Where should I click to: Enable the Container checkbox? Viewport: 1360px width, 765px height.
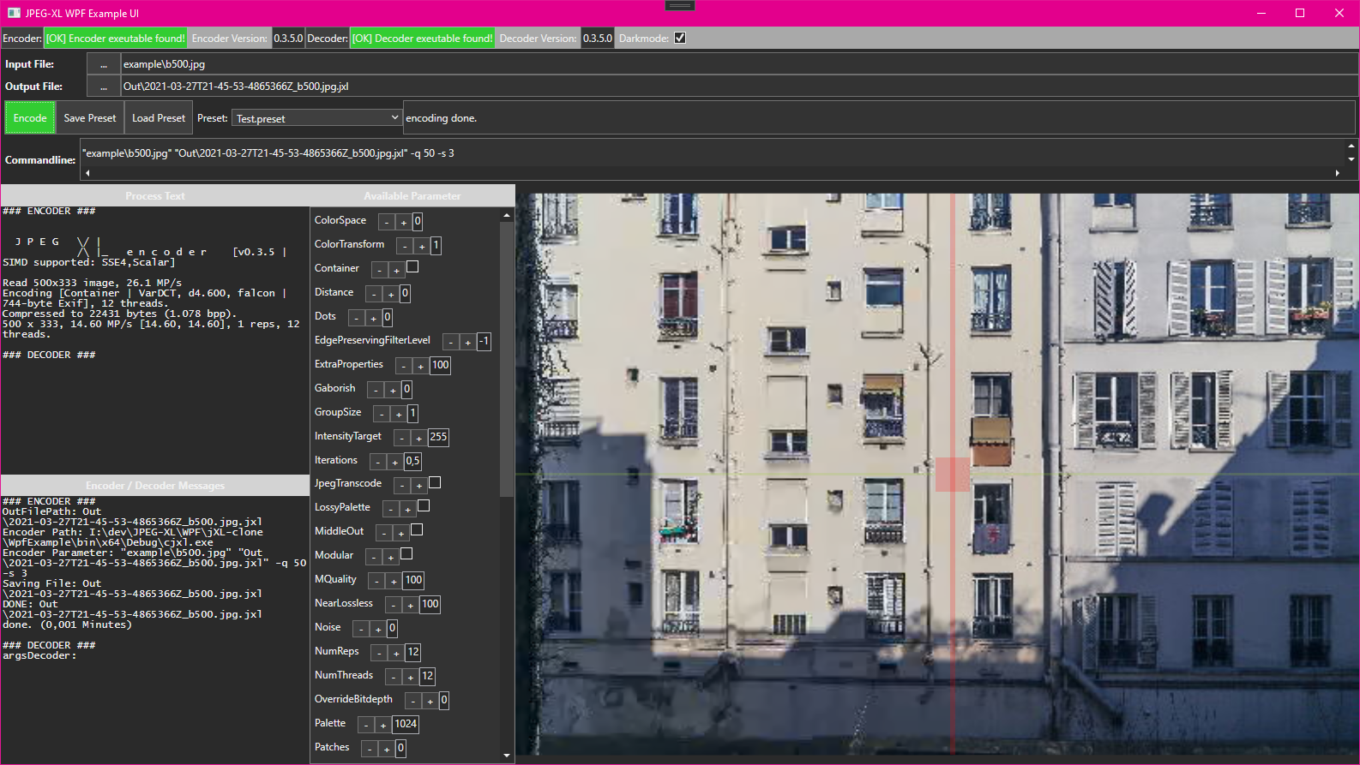click(x=412, y=267)
